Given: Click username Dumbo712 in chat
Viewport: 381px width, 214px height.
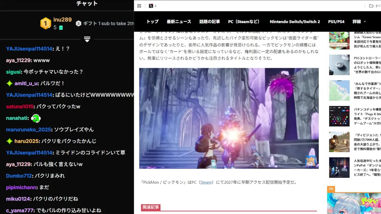Looking at the screenshot, I should (x=19, y=176).
